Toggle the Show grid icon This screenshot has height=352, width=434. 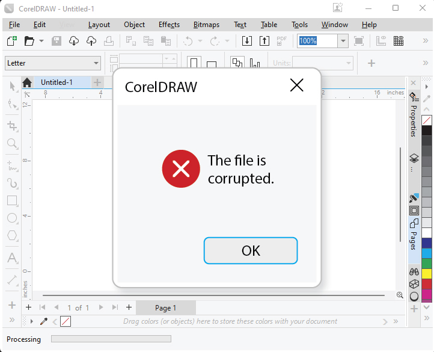399,41
